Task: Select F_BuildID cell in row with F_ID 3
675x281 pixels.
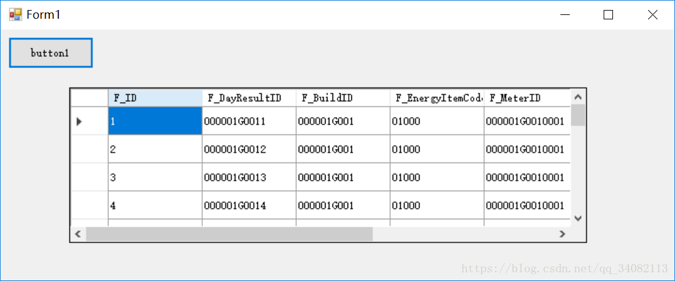Action: [x=343, y=177]
